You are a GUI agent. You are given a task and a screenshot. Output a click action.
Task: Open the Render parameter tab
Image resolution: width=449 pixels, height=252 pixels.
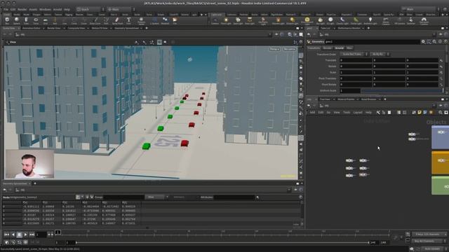point(328,48)
